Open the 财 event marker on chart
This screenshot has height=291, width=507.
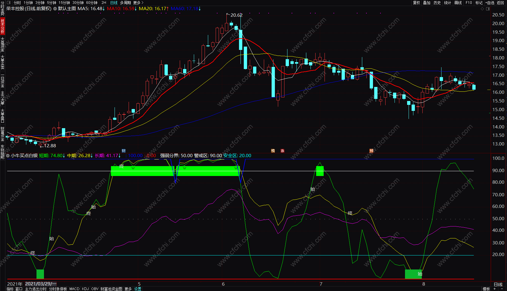pos(124,151)
